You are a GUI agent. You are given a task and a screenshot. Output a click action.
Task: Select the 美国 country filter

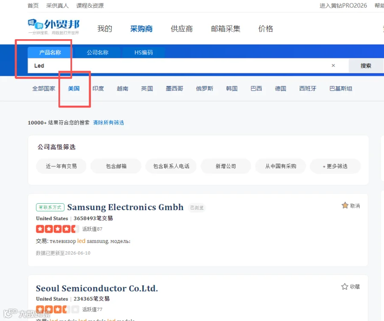74,89
